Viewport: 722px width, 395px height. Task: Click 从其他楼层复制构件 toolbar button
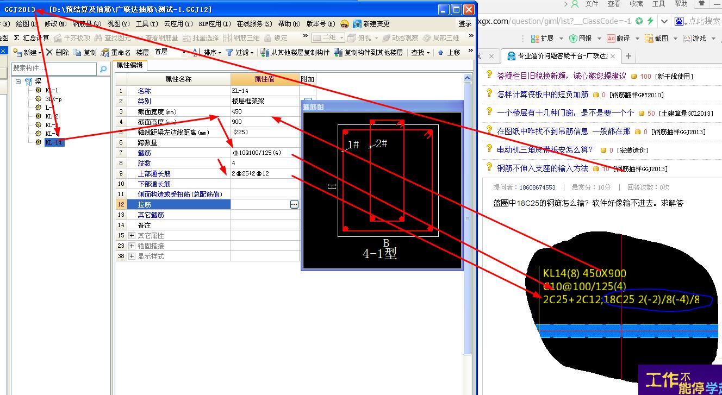tap(295, 53)
